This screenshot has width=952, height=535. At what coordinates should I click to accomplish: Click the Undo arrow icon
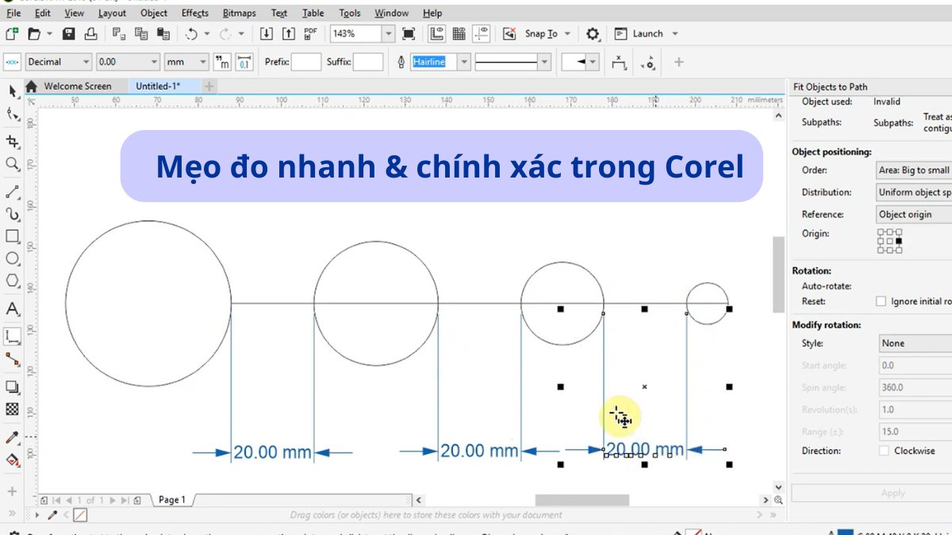pyautogui.click(x=192, y=33)
